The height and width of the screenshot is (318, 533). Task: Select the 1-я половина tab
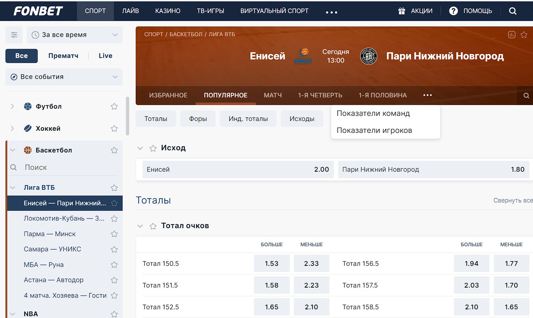pyautogui.click(x=383, y=95)
